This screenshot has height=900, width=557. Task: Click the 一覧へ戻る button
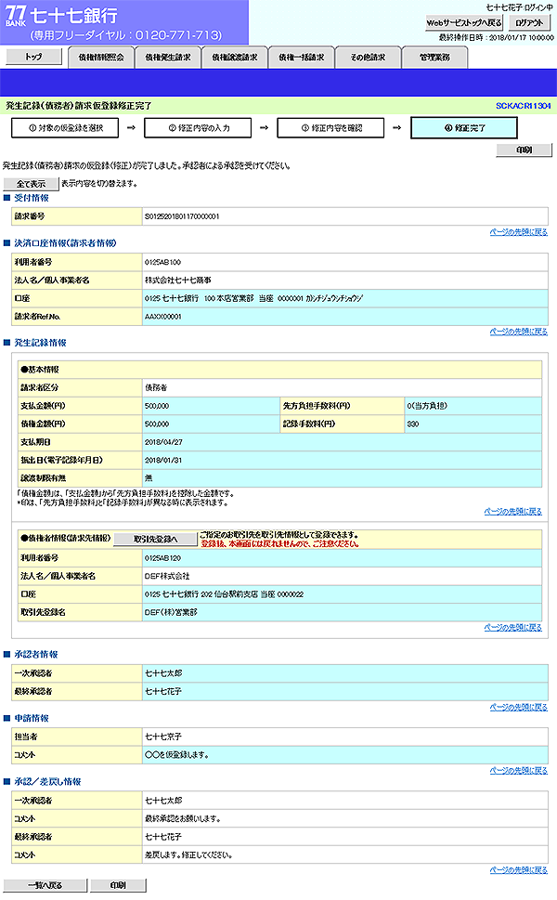[x=45, y=885]
